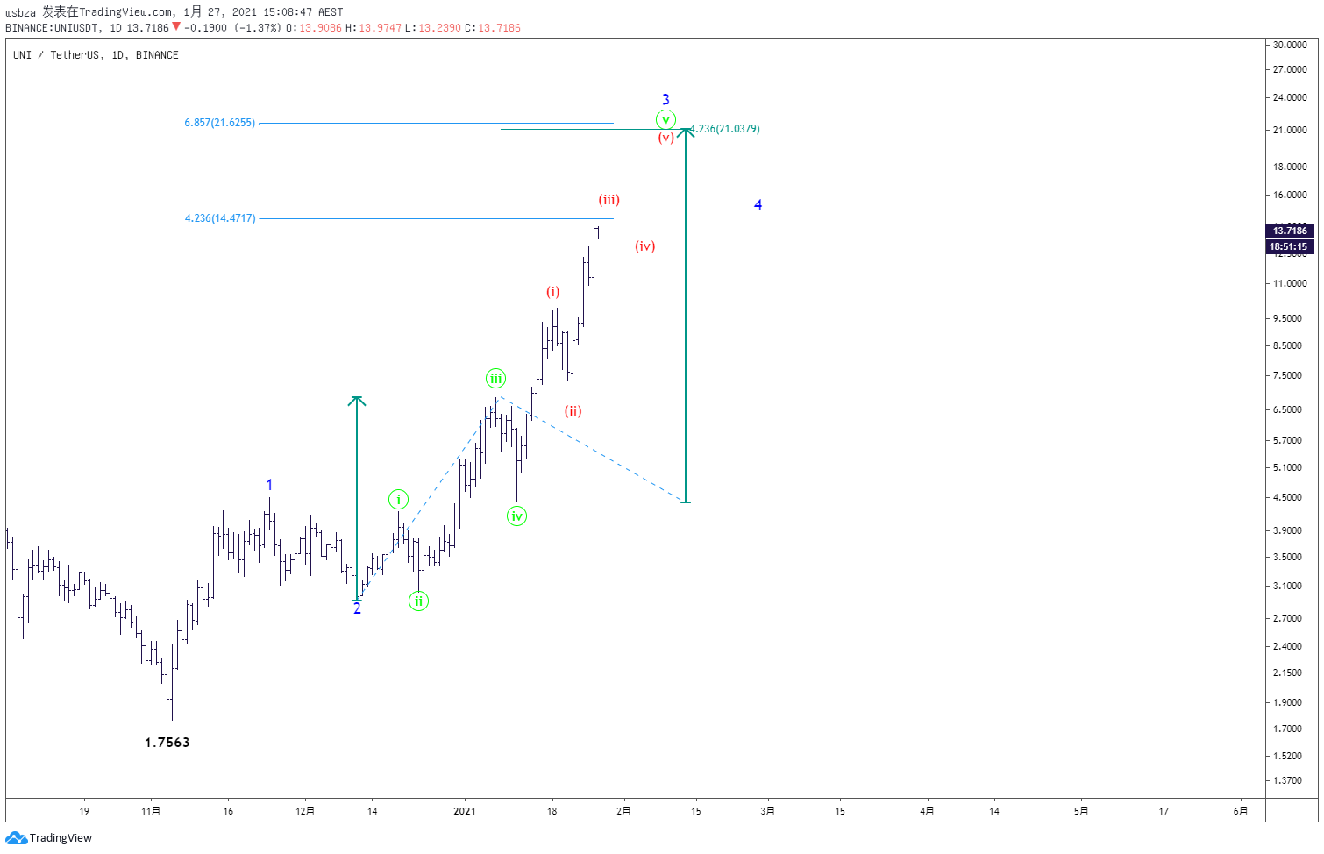The height and width of the screenshot is (854, 1324).
Task: Select the green circled v wave marker
Action: (666, 120)
